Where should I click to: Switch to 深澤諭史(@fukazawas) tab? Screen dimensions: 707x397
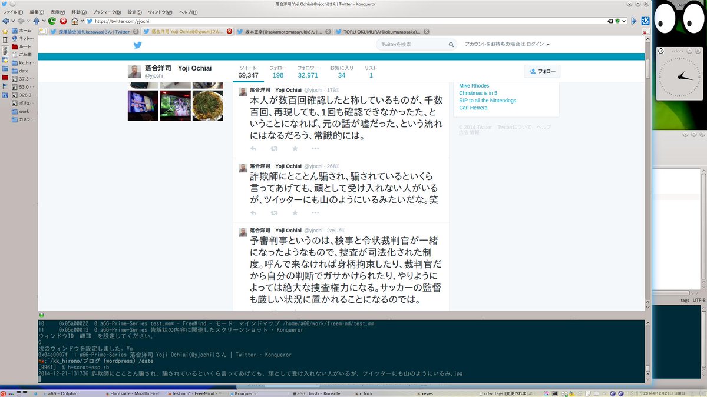[94, 32]
